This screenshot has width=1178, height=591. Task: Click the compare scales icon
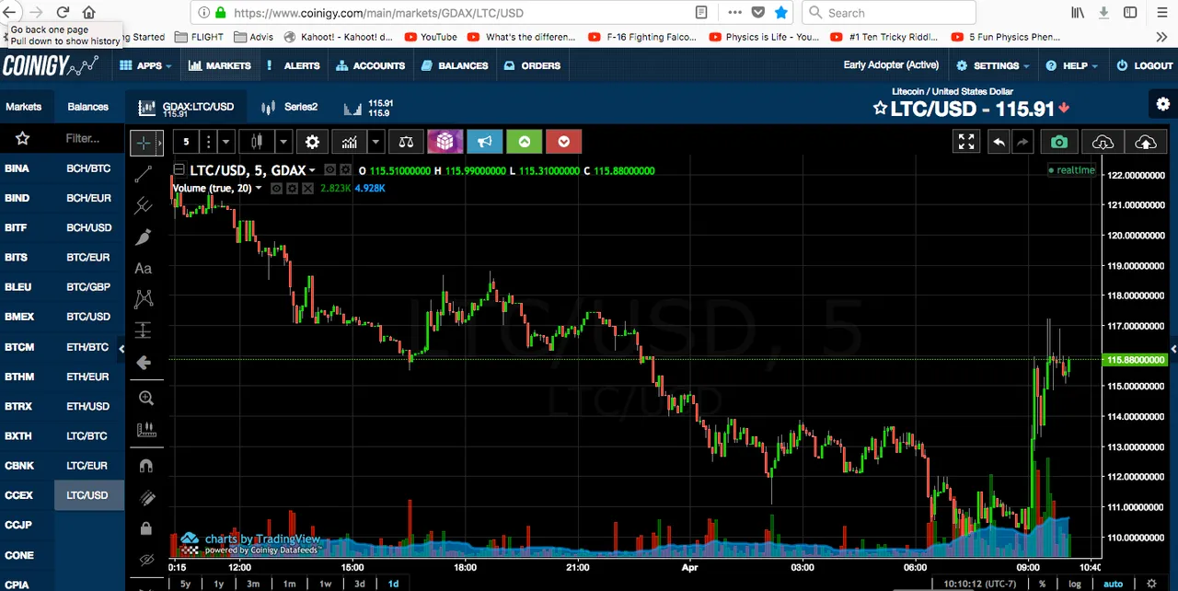click(406, 142)
